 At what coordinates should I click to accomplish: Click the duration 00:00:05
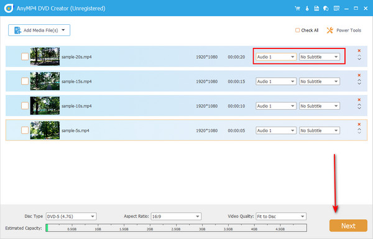click(236, 130)
